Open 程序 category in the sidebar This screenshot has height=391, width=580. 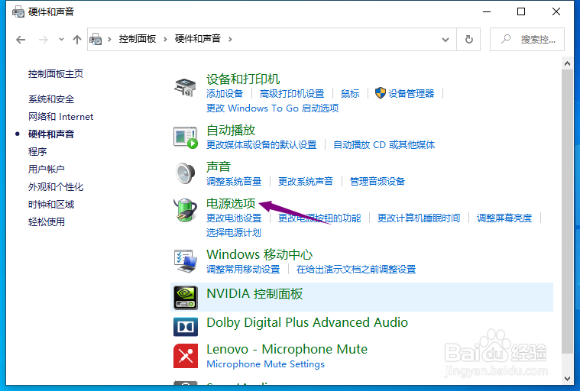(x=37, y=151)
